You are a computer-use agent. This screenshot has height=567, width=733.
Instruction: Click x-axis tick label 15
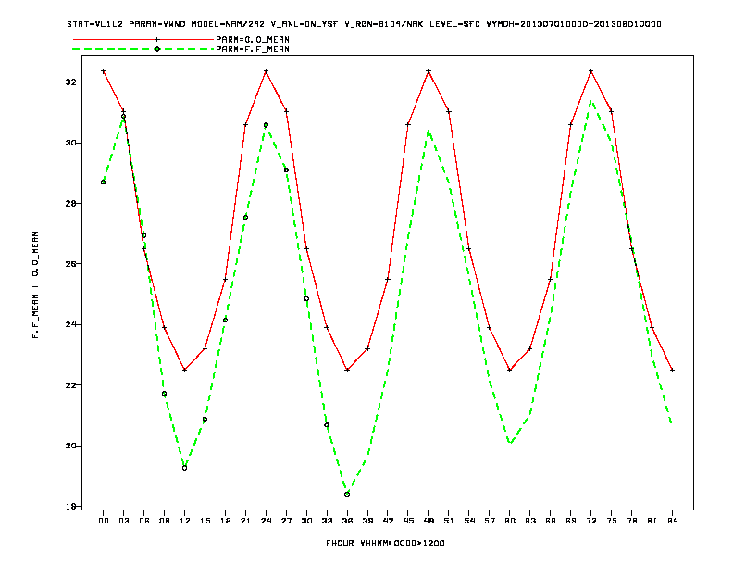coord(205,521)
